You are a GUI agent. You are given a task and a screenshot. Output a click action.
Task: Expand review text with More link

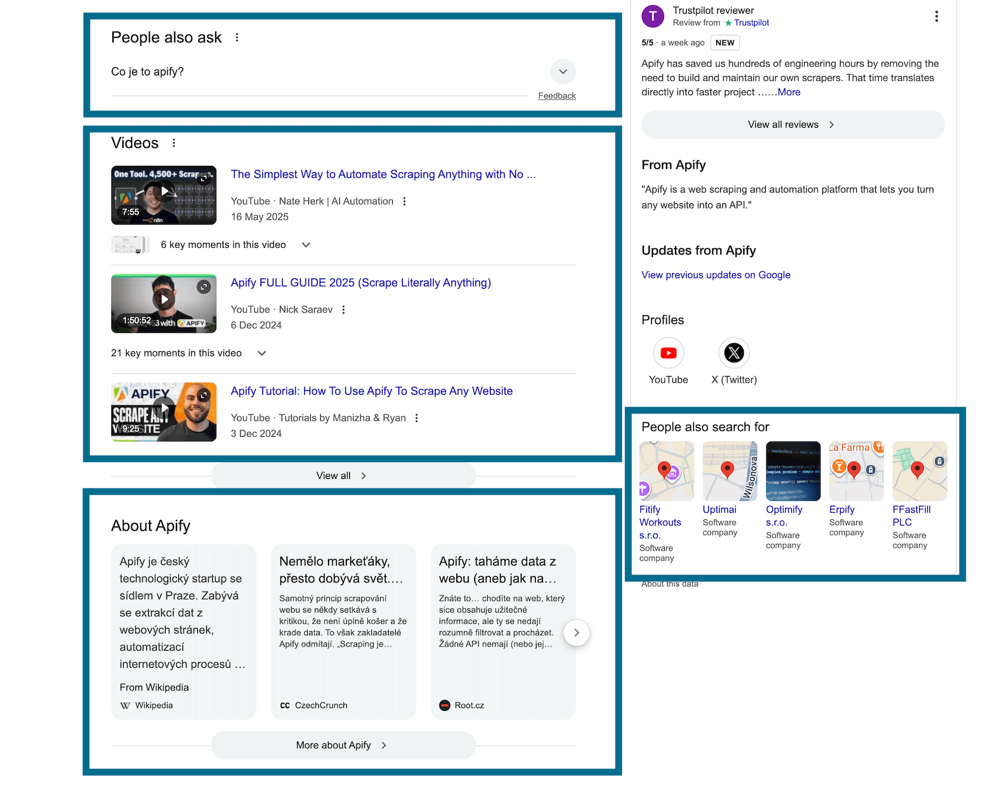789,92
